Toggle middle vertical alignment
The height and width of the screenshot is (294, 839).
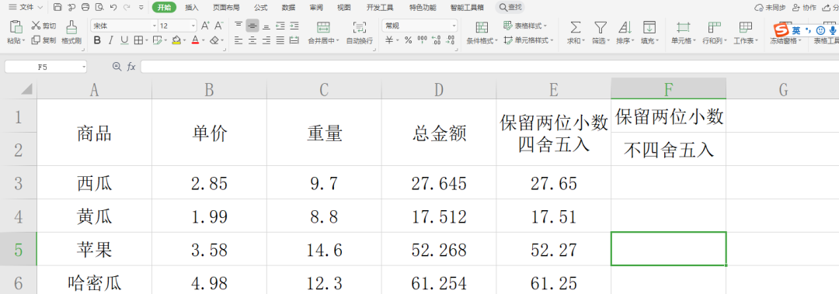252,26
